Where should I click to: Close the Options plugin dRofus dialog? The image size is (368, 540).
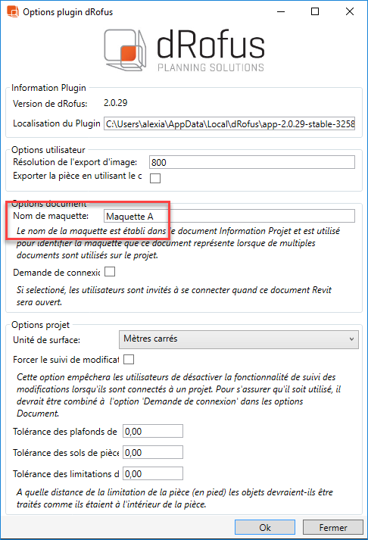coord(350,11)
